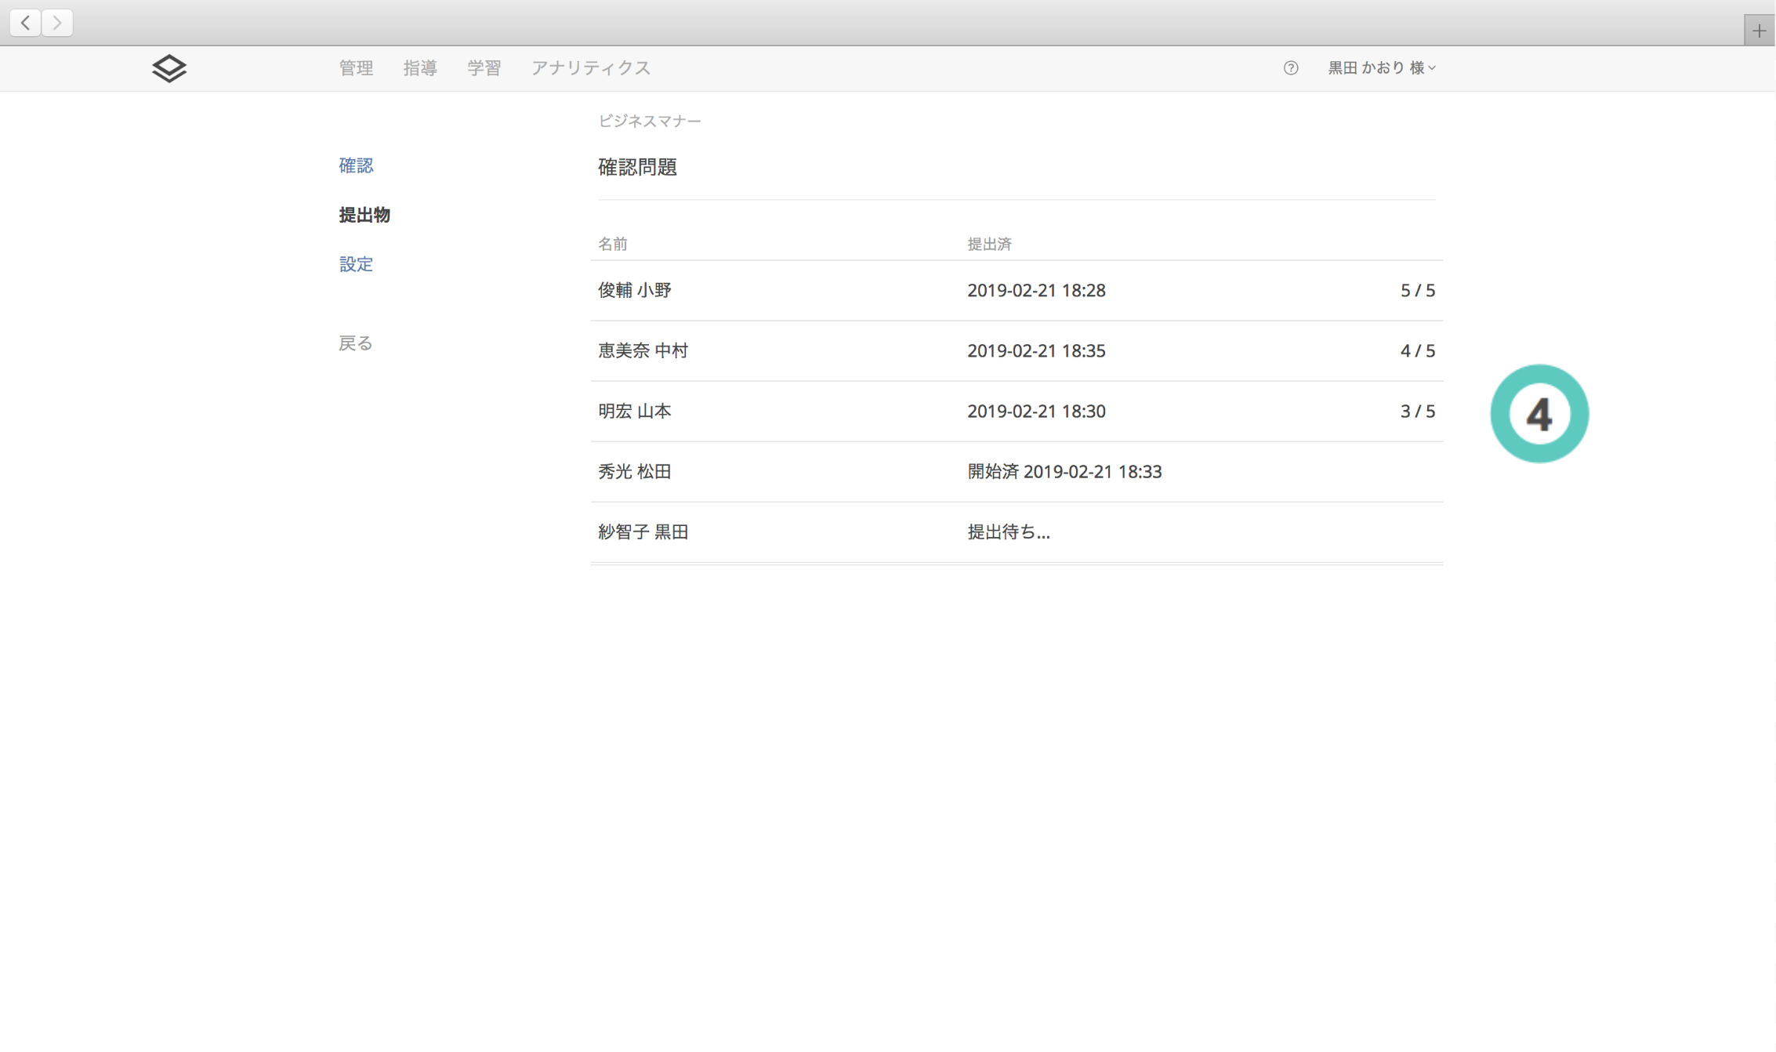The height and width of the screenshot is (1052, 1776).
Task: Go back using browser back arrow
Action: 25,23
